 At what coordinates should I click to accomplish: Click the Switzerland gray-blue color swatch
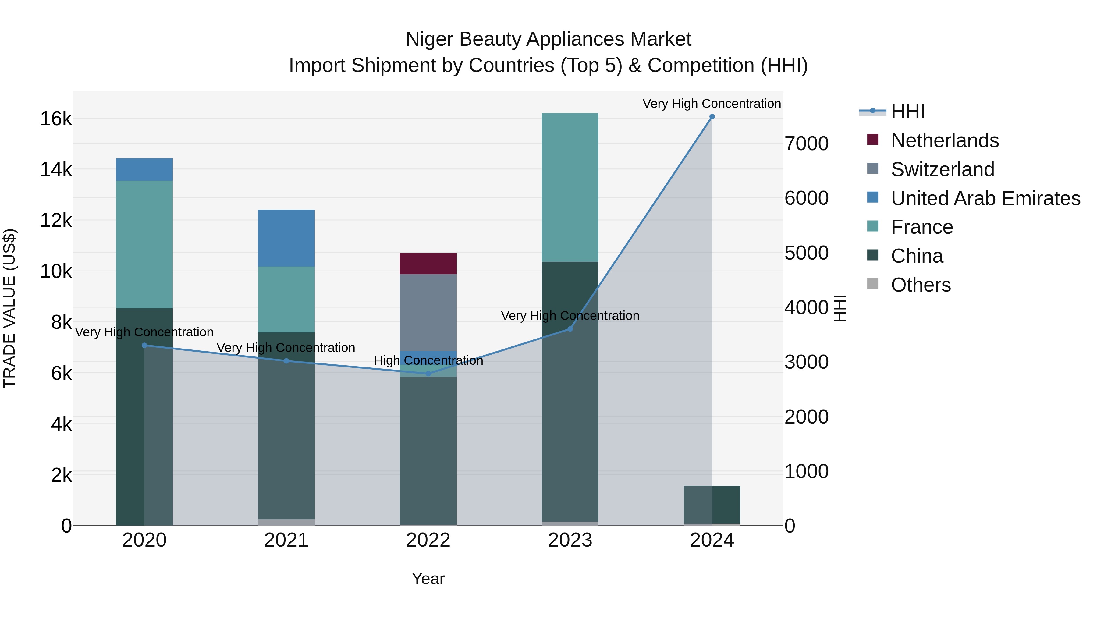point(873,168)
